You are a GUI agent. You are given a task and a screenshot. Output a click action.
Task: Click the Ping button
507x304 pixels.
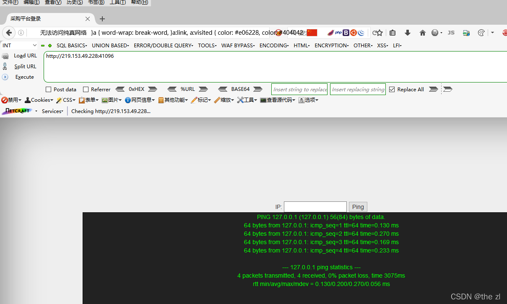click(x=358, y=207)
